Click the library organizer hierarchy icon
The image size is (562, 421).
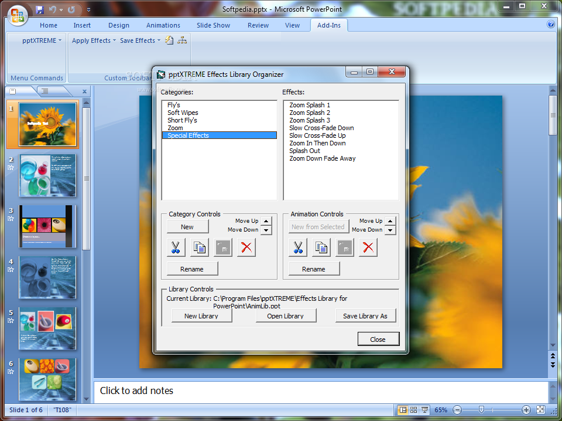point(182,40)
